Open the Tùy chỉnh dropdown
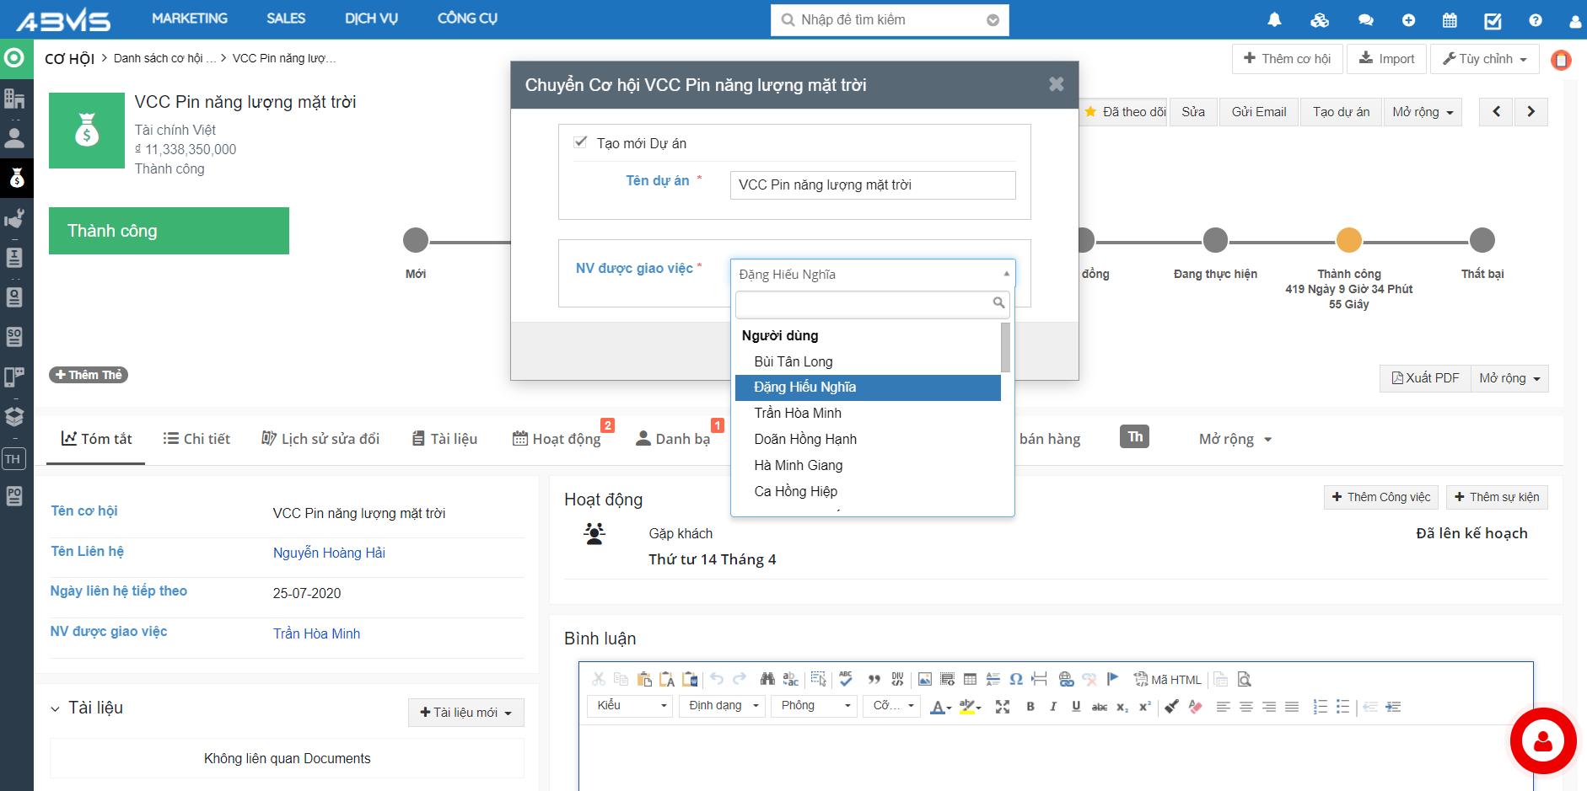1587x791 pixels. click(x=1484, y=59)
